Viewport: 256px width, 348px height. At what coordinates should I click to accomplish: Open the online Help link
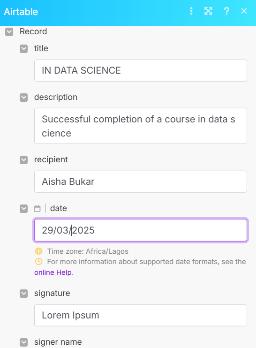click(x=53, y=272)
